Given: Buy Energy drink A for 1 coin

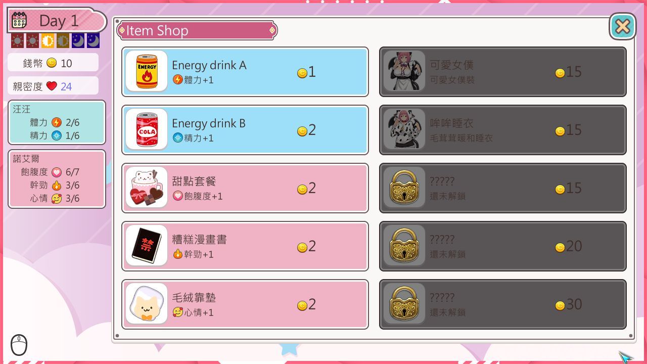Looking at the screenshot, I should (245, 71).
